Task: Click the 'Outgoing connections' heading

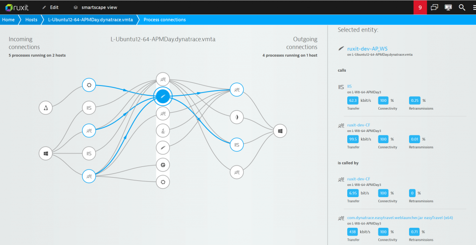Action: [302, 43]
